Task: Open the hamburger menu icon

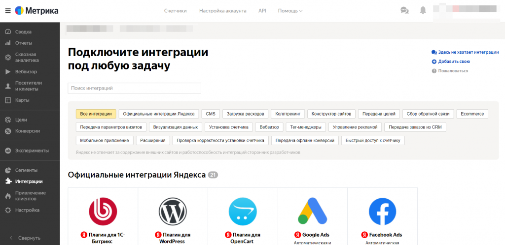Action: (8, 11)
